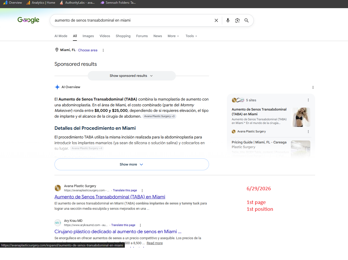Switch to Shopping tab

pyautogui.click(x=123, y=36)
